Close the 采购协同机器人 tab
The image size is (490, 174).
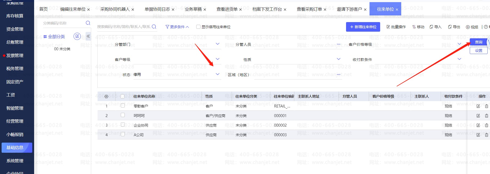[133, 10]
